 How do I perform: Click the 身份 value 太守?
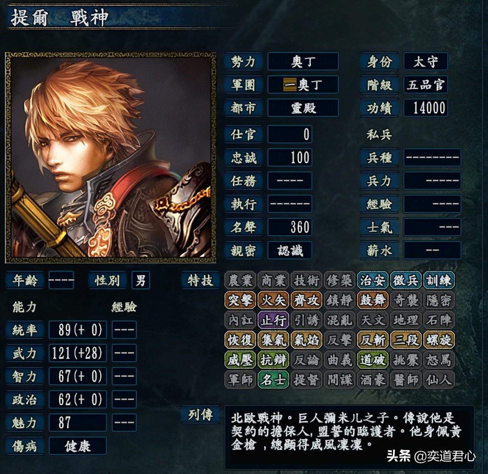click(425, 61)
